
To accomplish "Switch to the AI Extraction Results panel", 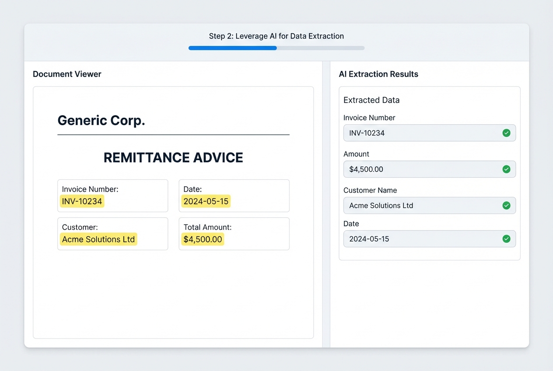I will pyautogui.click(x=379, y=74).
